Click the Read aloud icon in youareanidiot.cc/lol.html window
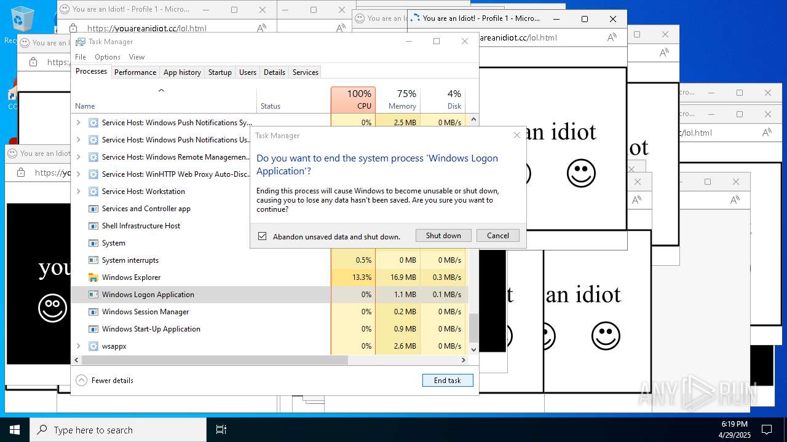The image size is (787, 442). [x=612, y=37]
